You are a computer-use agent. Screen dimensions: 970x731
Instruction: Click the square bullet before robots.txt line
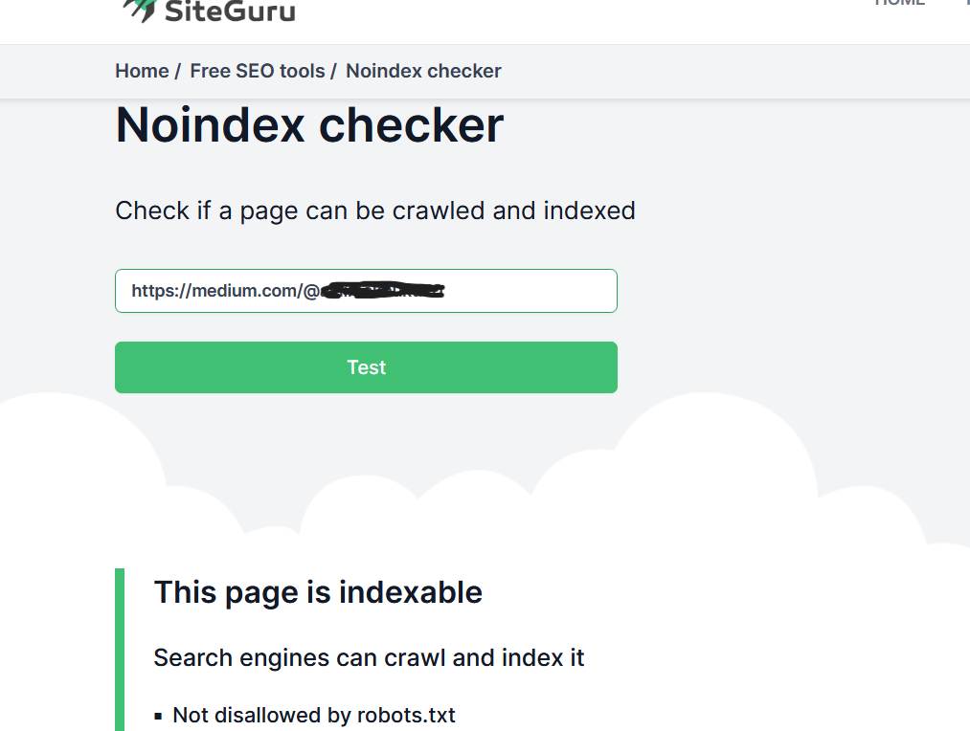click(159, 716)
